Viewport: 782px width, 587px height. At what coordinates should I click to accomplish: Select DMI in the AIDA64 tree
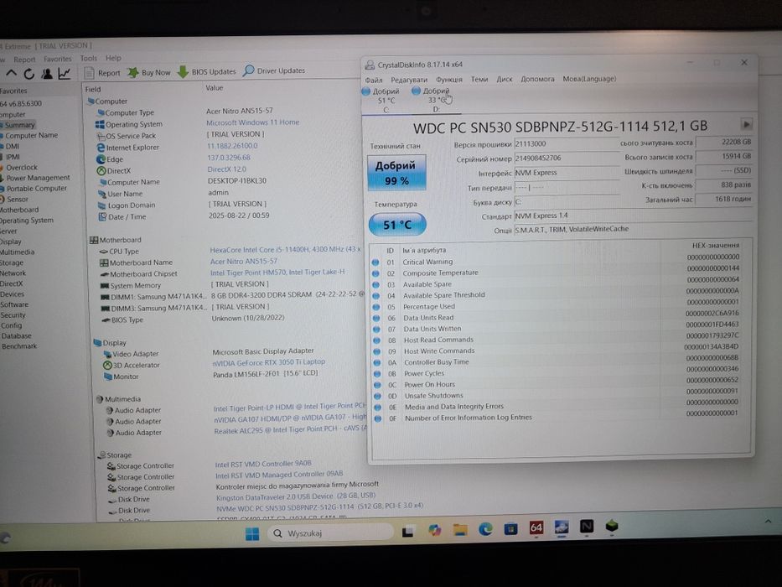tap(13, 146)
